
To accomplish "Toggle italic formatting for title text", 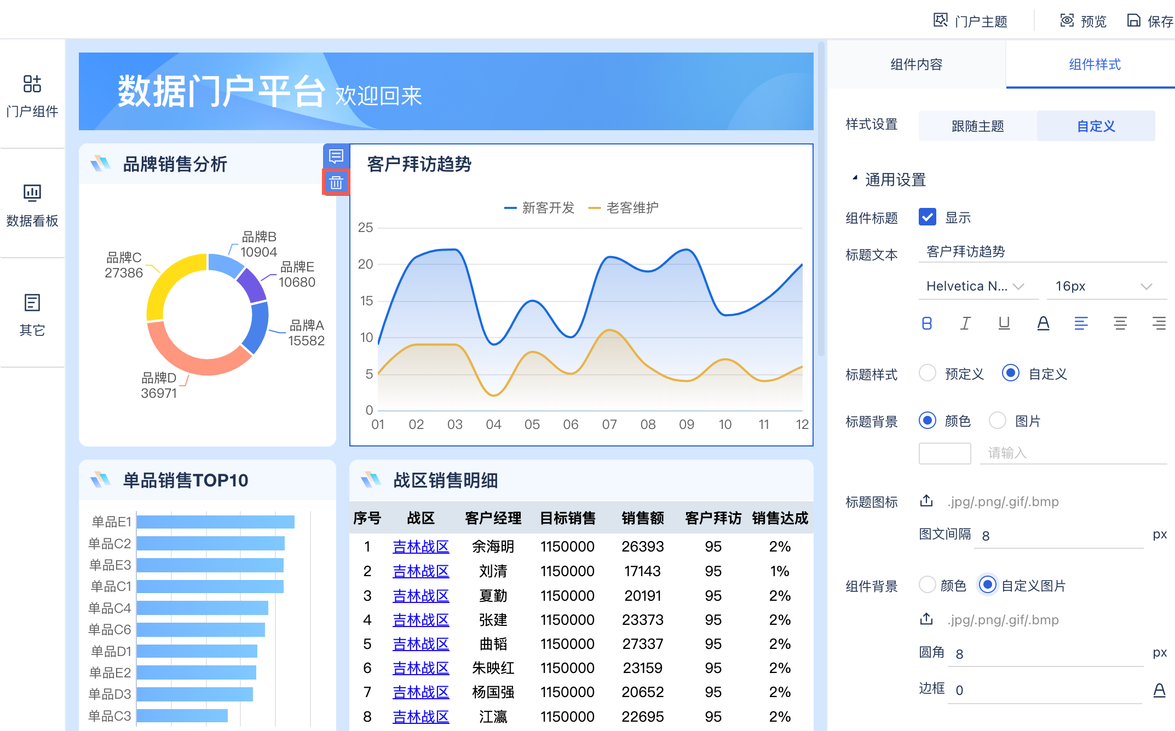I will point(965,324).
